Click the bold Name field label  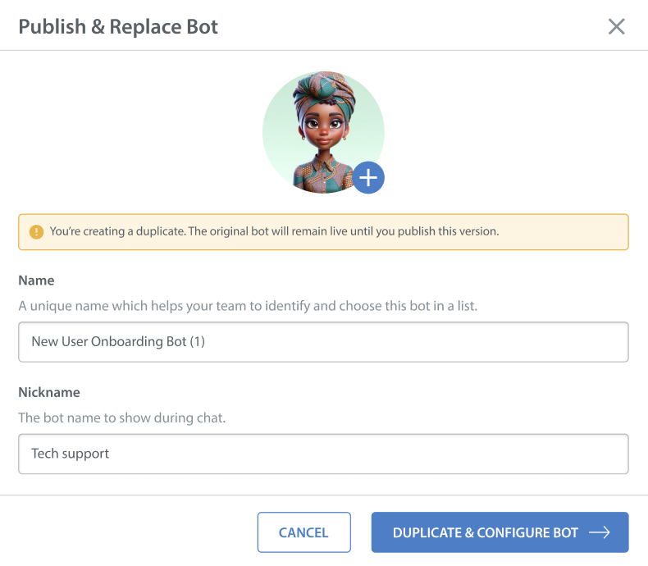(x=36, y=281)
